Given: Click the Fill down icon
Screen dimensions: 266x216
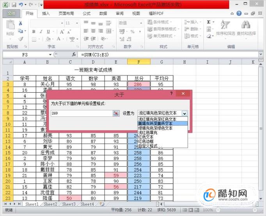Looking at the screenshot, I should [209, 29].
